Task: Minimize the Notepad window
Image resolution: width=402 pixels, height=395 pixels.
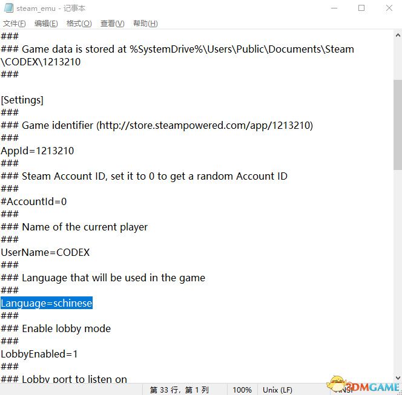Action: 334,8
